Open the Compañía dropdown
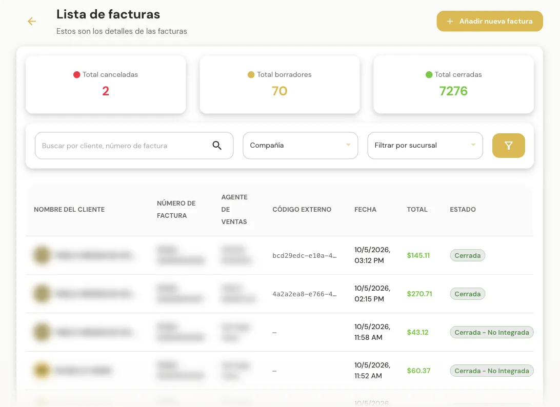The height and width of the screenshot is (407, 560). point(301,146)
